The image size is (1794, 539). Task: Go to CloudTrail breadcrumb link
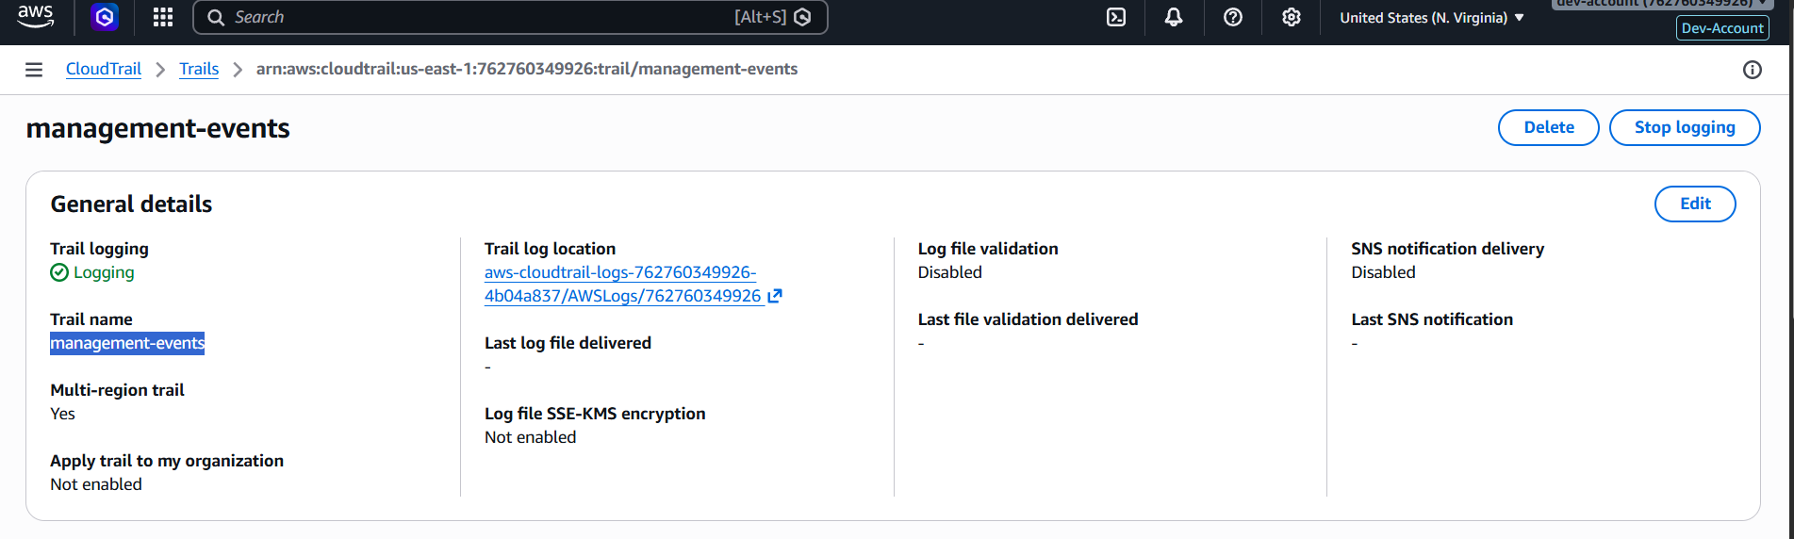[104, 69]
